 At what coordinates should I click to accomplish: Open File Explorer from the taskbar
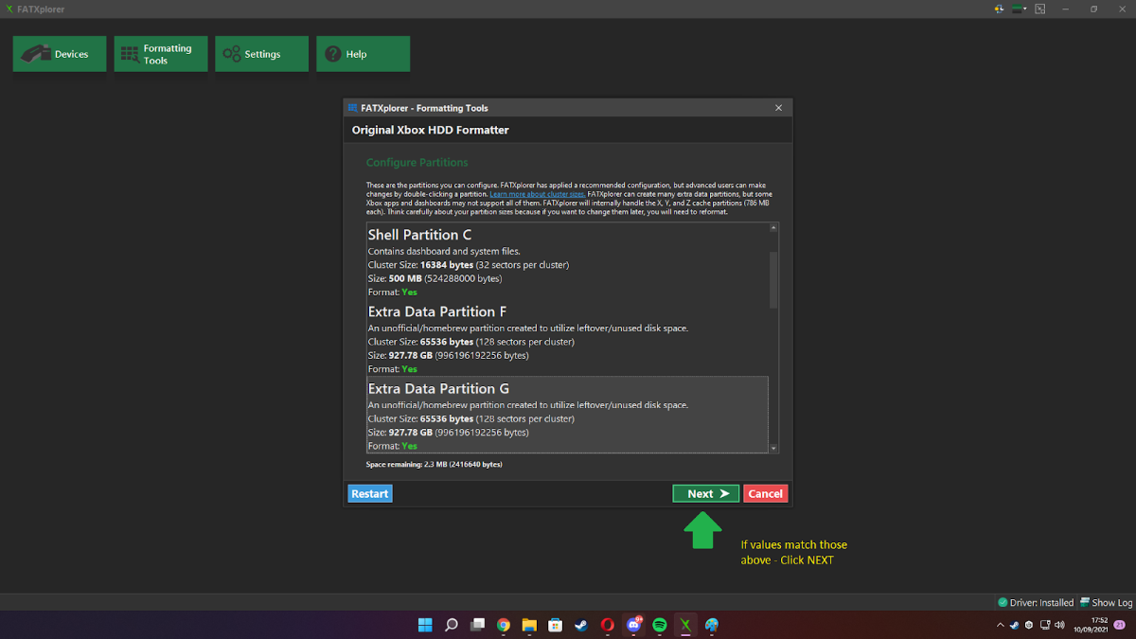(x=529, y=625)
